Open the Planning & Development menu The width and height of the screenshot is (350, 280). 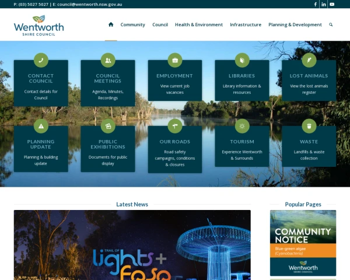coord(295,24)
